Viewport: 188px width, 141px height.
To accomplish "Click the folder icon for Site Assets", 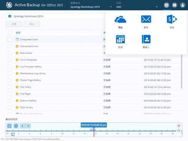I will coord(17,87).
